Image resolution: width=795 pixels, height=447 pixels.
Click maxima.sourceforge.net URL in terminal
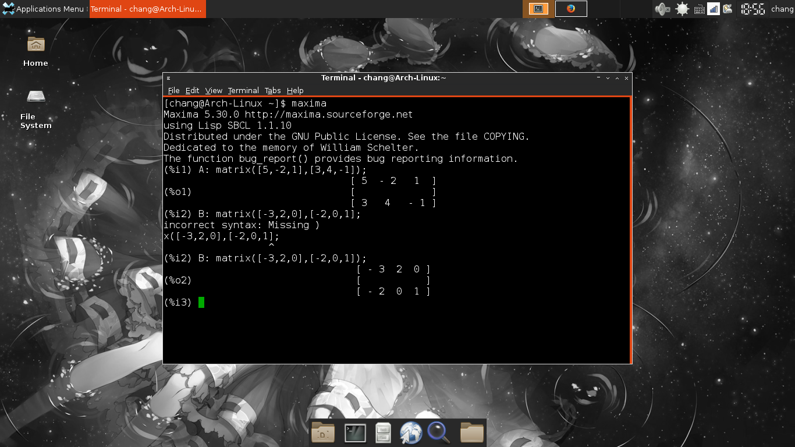(x=329, y=115)
